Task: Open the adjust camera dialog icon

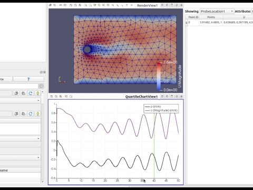Action: (65, 5)
